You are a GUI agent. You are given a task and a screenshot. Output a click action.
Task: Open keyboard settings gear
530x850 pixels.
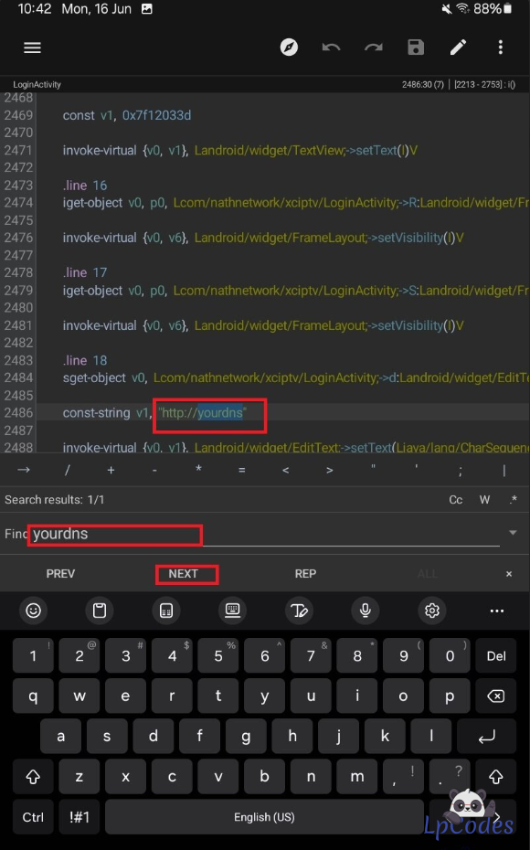(x=432, y=611)
